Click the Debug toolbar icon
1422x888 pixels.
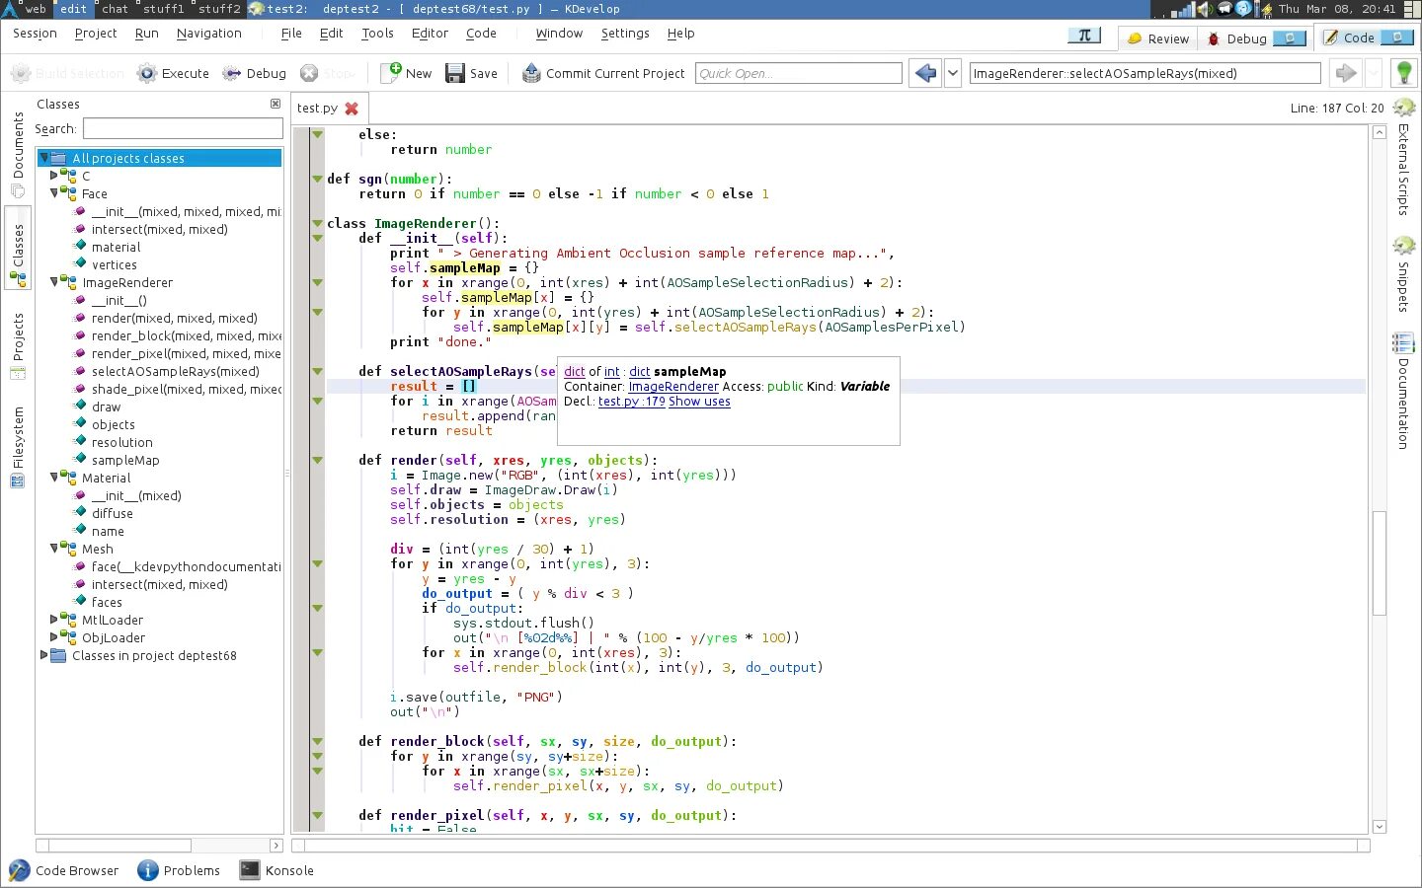(x=232, y=73)
